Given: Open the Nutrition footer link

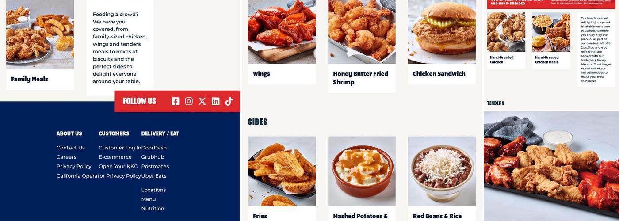Looking at the screenshot, I should click(153, 209).
